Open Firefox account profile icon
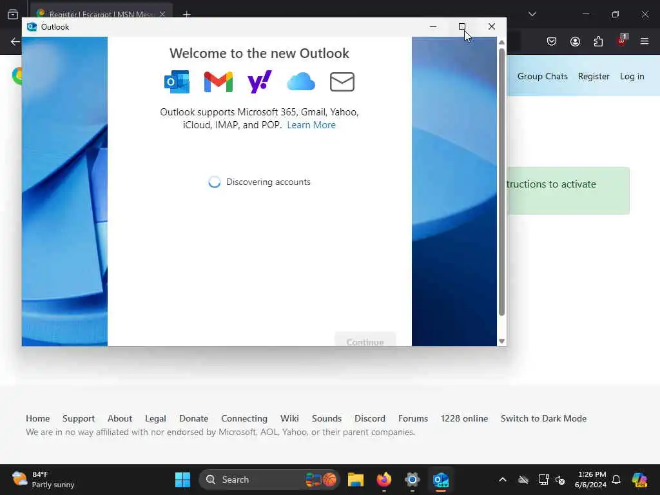Image resolution: width=660 pixels, height=495 pixels. tap(575, 41)
